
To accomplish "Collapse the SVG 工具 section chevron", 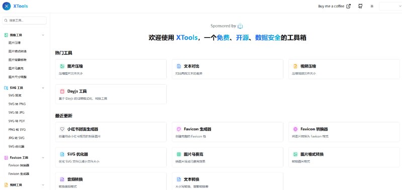I will [43, 88].
